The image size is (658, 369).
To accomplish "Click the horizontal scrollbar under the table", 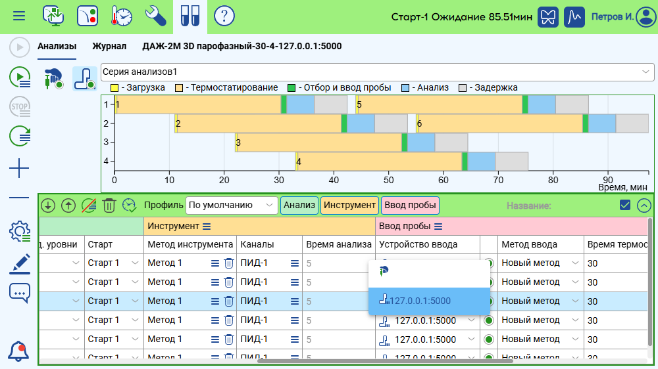I will pyautogui.click(x=385, y=360).
